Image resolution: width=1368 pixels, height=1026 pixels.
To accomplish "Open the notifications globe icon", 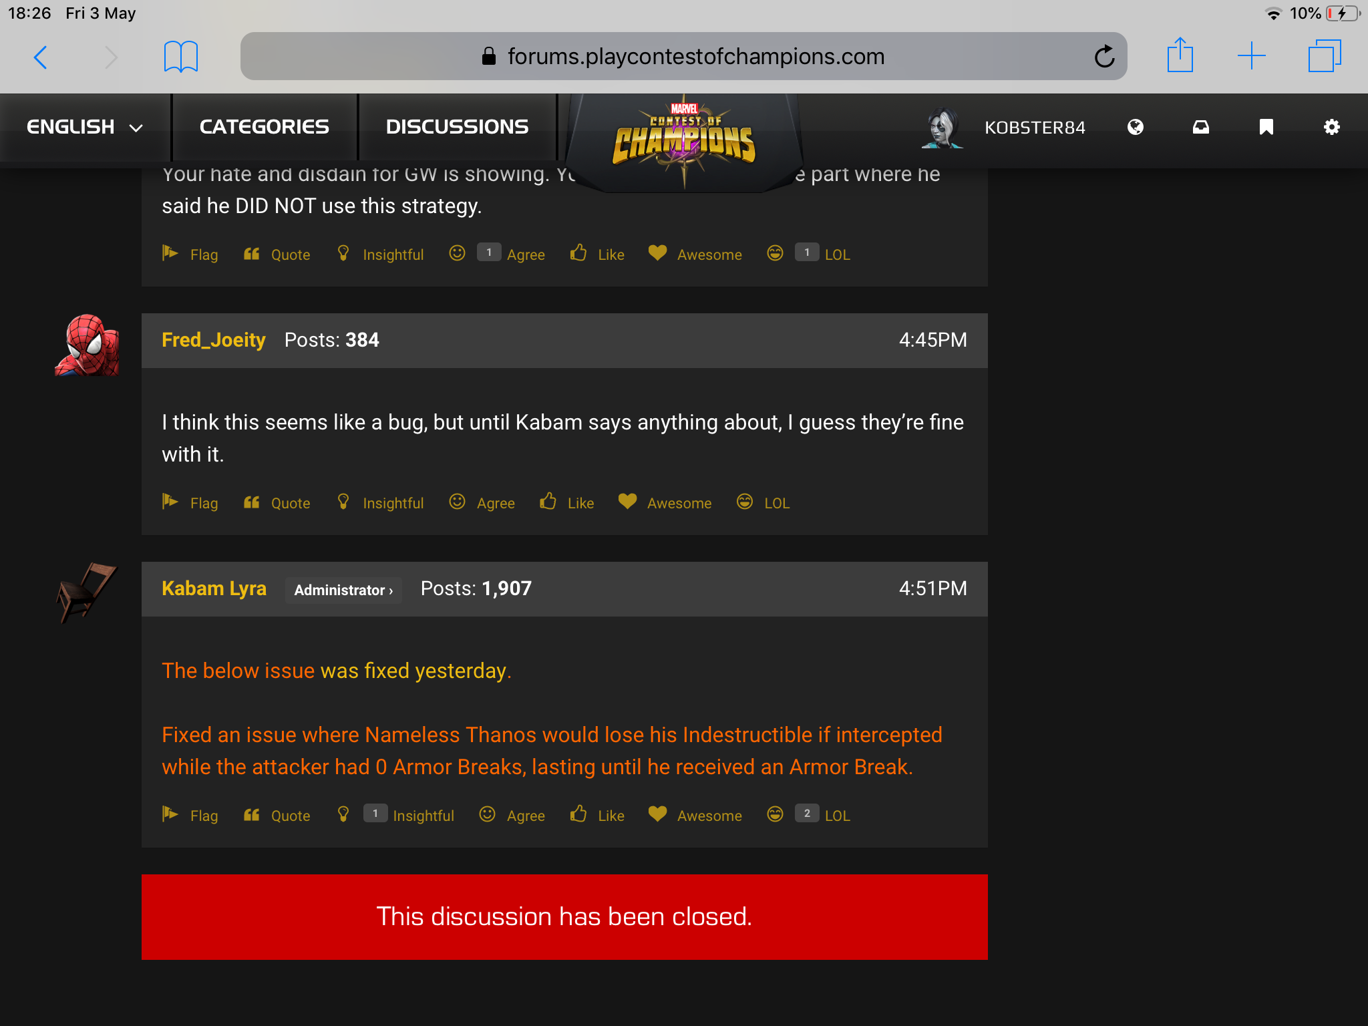I will click(1136, 127).
